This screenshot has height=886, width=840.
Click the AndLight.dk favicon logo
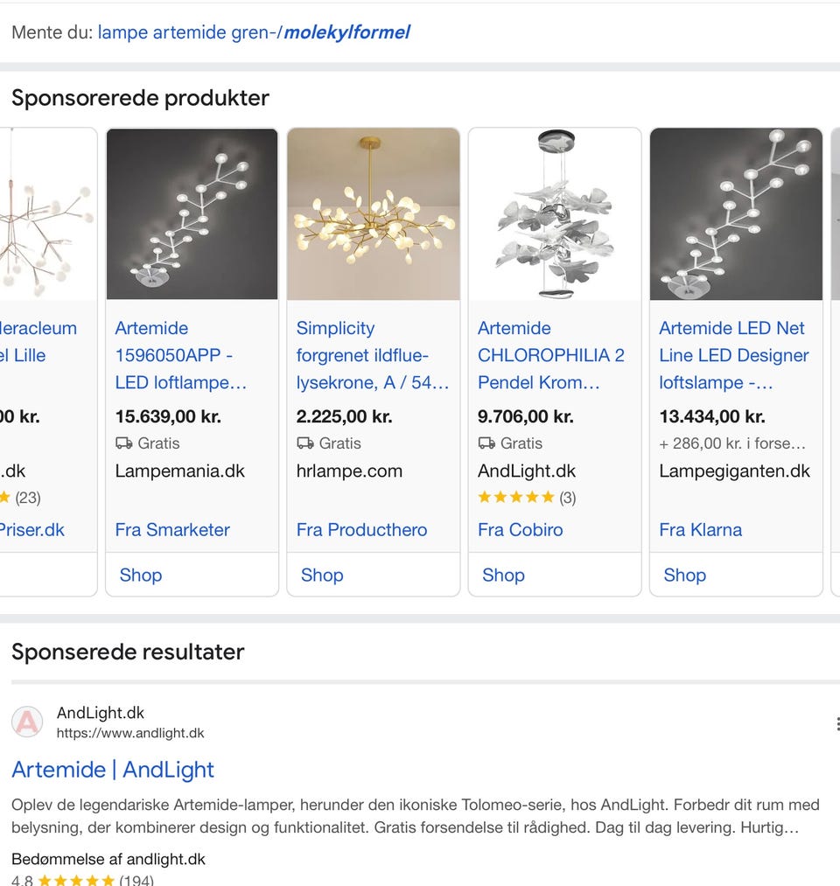27,722
